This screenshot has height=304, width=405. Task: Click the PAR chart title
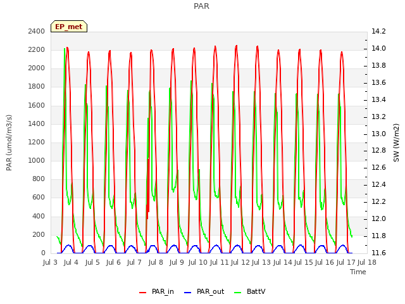click(x=201, y=6)
